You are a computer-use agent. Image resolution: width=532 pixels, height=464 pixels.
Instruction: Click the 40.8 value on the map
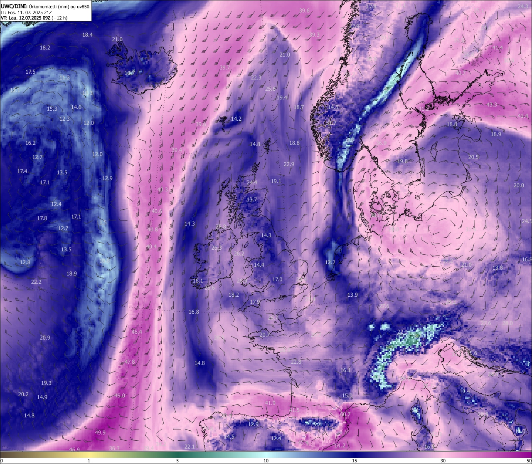pos(153,230)
